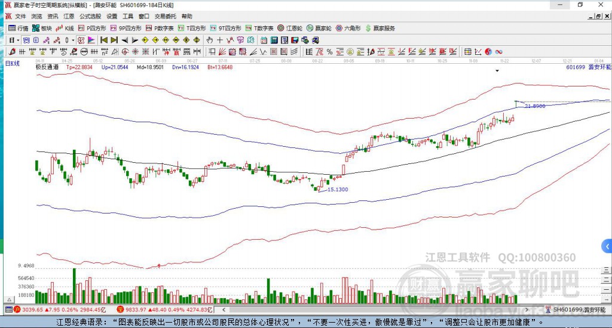Click the Md=18.9501 value
Screen dimensions: 612x328
[150, 67]
